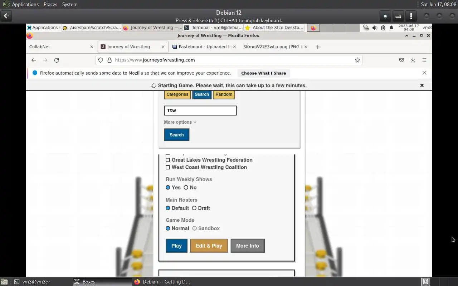
Task: Open the Applications menu in the top bar
Action: 21,4
